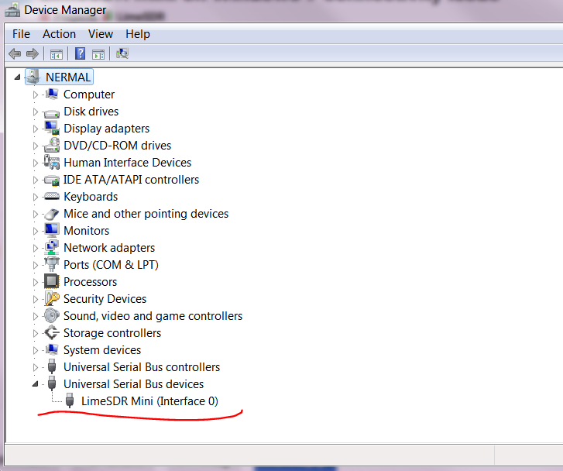Click the Forward arrow toolbar icon
This screenshot has width=563, height=471.
coord(33,54)
